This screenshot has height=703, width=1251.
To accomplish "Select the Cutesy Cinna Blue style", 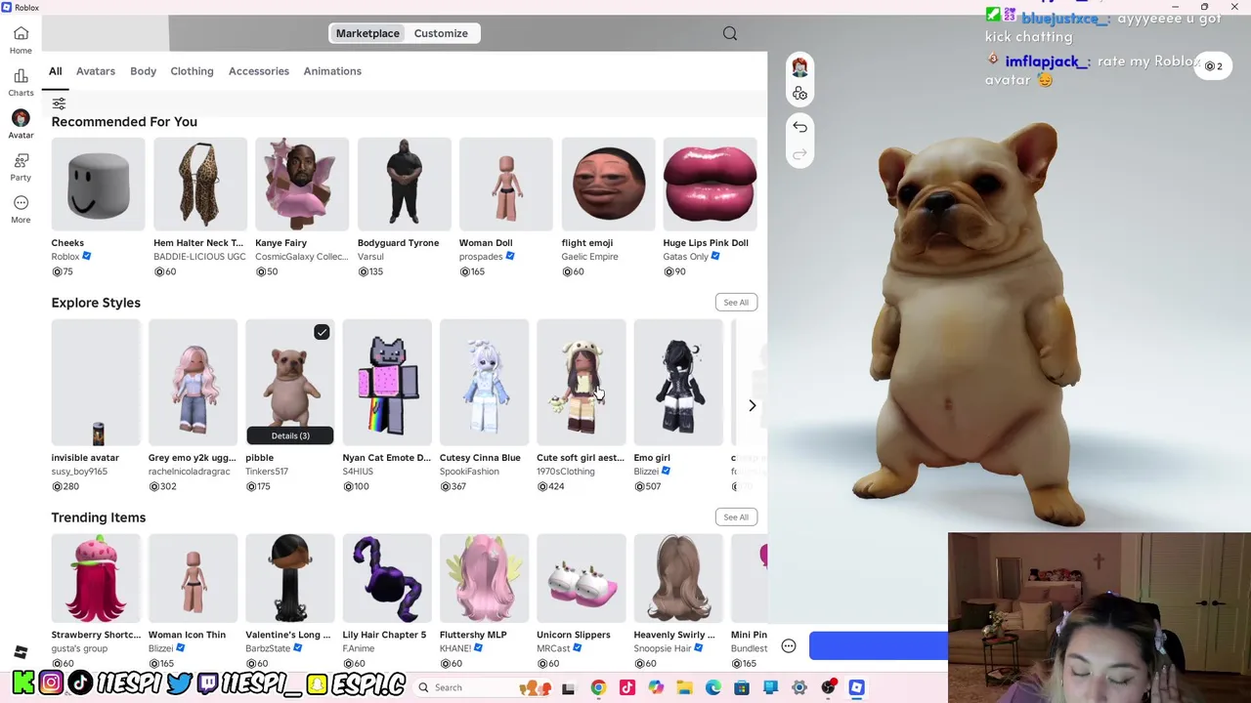I will coord(484,382).
